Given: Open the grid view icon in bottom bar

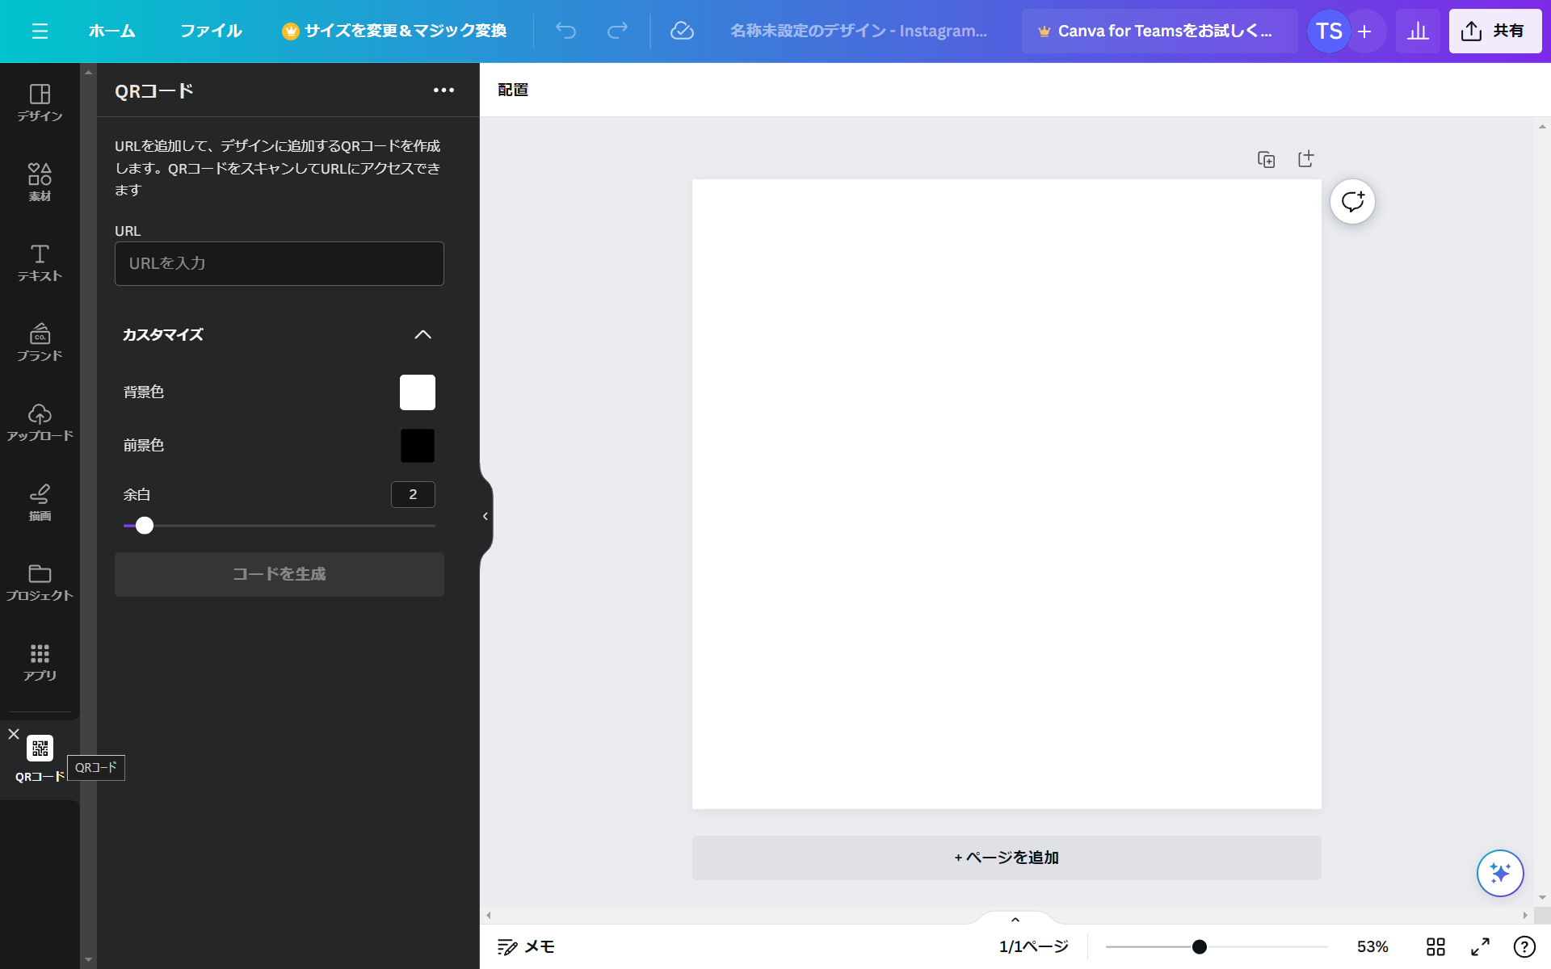Looking at the screenshot, I should click(x=1435, y=946).
